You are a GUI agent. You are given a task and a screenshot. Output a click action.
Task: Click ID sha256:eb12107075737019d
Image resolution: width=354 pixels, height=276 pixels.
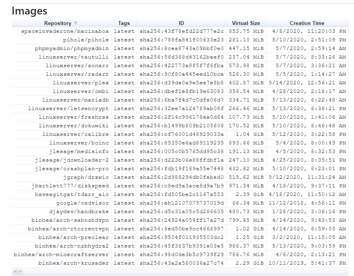pos(181,203)
